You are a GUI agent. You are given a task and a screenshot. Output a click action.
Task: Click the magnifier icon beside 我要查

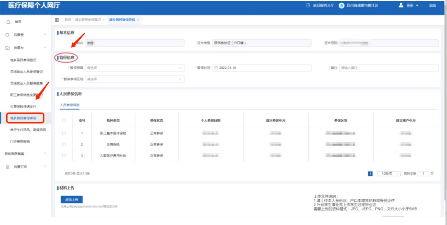(x=7, y=35)
